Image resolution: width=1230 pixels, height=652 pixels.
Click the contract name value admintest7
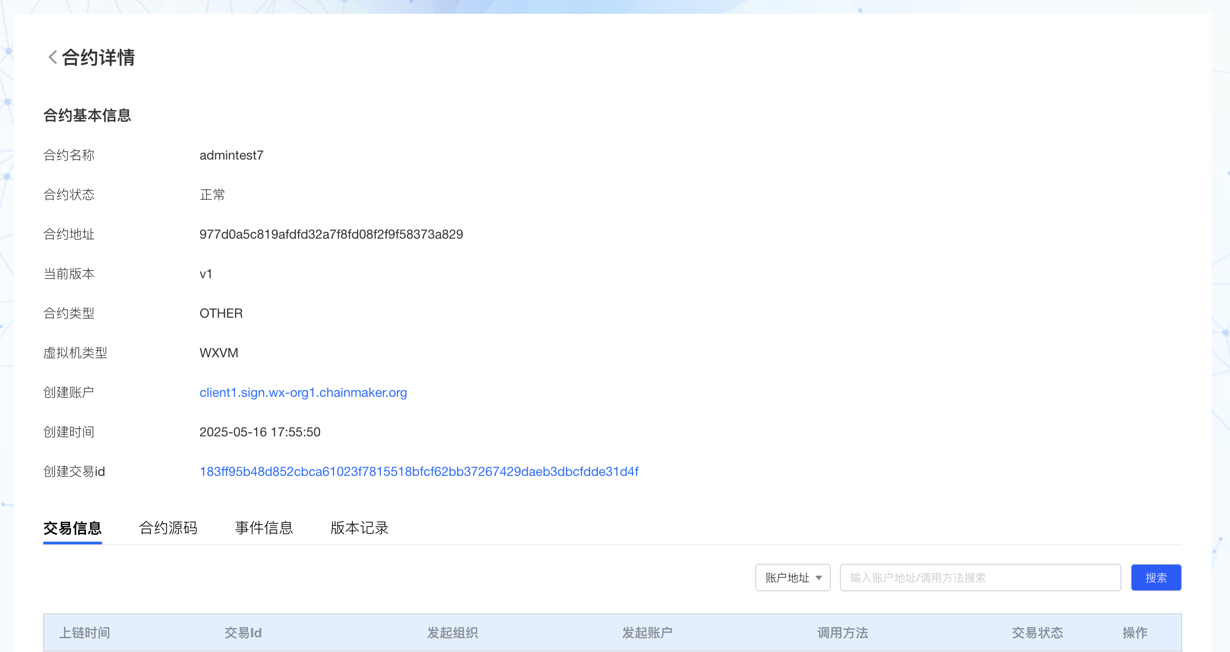pyautogui.click(x=231, y=155)
